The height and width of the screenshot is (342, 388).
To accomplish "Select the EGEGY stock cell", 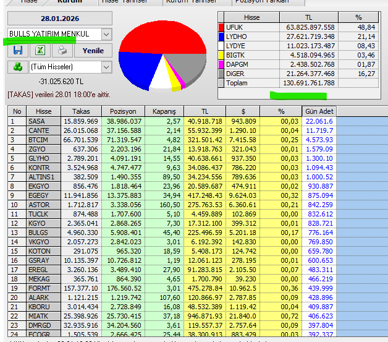I will [x=43, y=195].
